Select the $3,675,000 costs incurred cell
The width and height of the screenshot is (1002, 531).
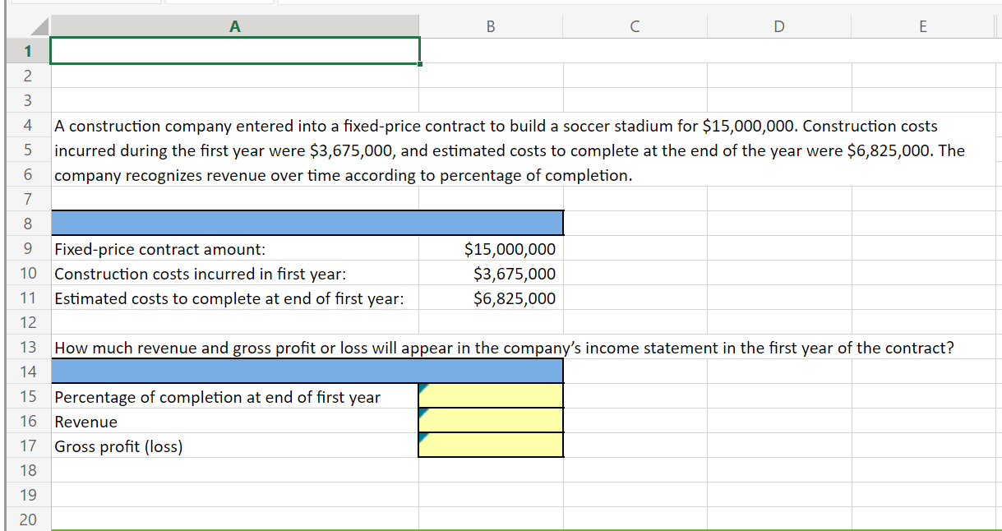pyautogui.click(x=491, y=274)
